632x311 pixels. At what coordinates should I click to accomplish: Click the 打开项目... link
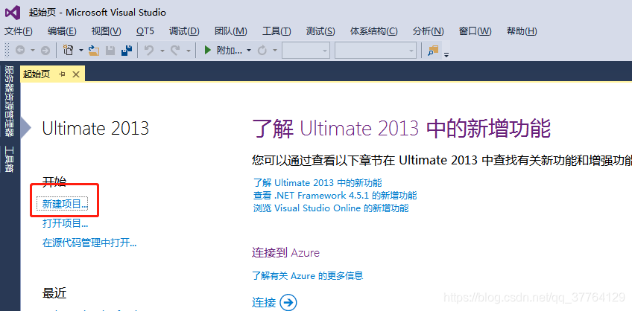point(66,223)
